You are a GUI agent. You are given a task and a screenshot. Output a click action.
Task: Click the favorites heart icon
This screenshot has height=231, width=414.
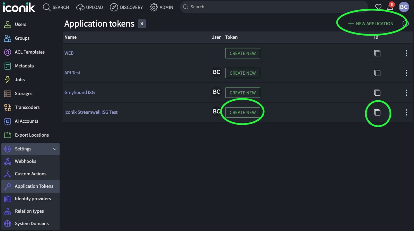click(x=378, y=7)
